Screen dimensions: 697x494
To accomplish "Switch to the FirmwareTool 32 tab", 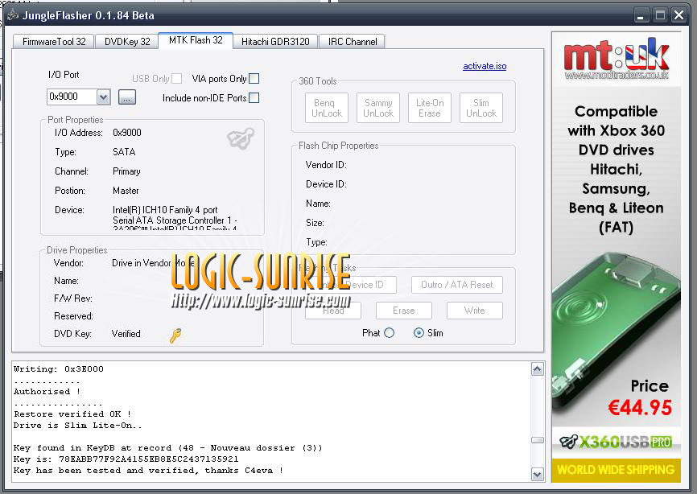I will point(54,42).
